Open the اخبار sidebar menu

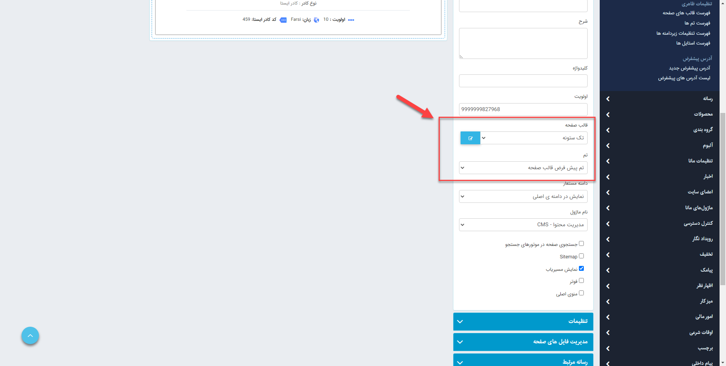click(707, 176)
